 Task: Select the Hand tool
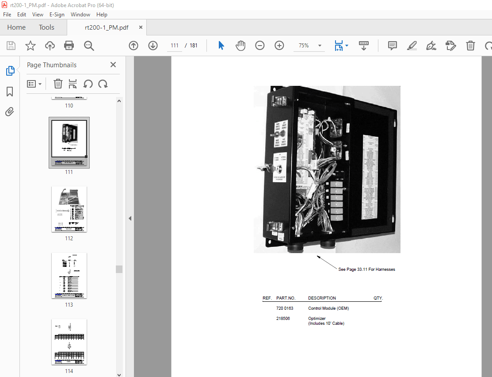tap(240, 46)
